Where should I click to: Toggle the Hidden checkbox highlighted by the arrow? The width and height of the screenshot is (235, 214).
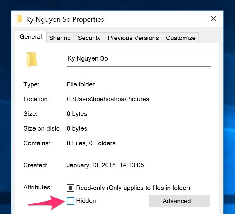click(x=70, y=201)
